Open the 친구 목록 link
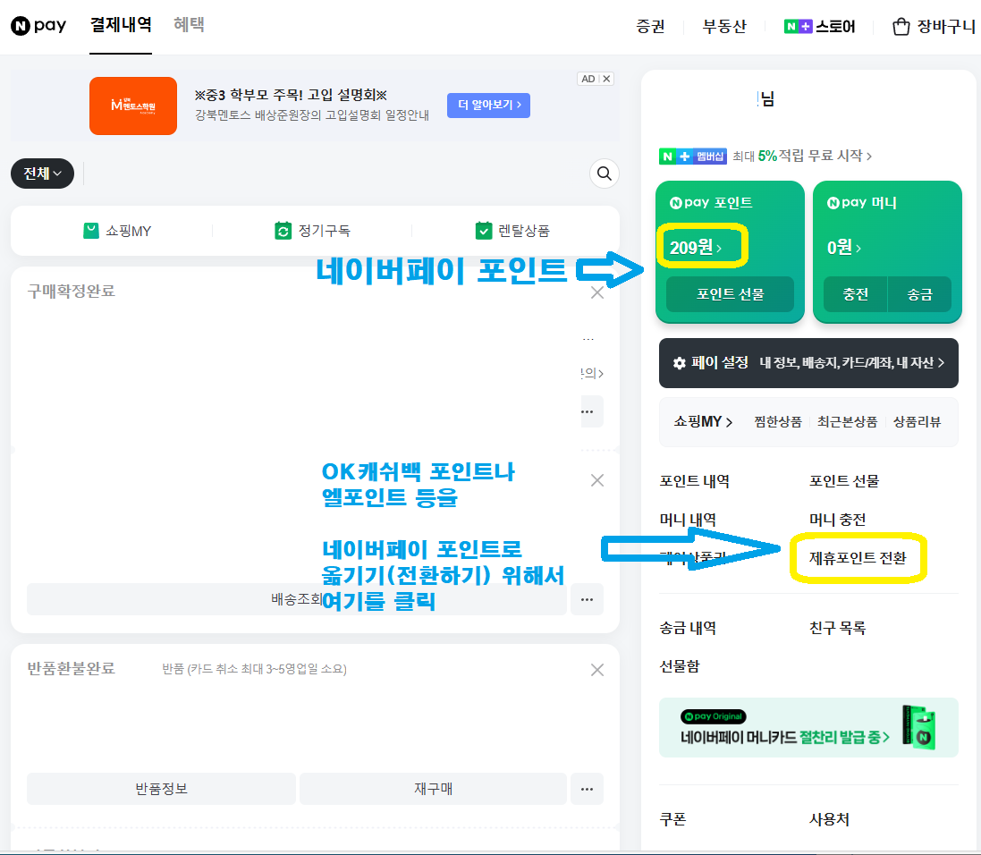 [837, 628]
